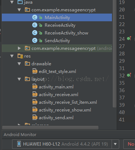Click the ReceiveActivity public lock icon

41,25
